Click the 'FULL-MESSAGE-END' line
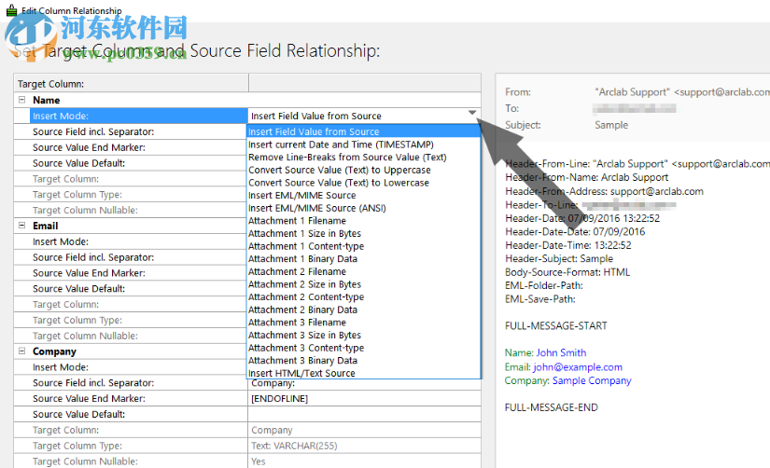The width and height of the screenshot is (770, 468). pyautogui.click(x=551, y=407)
